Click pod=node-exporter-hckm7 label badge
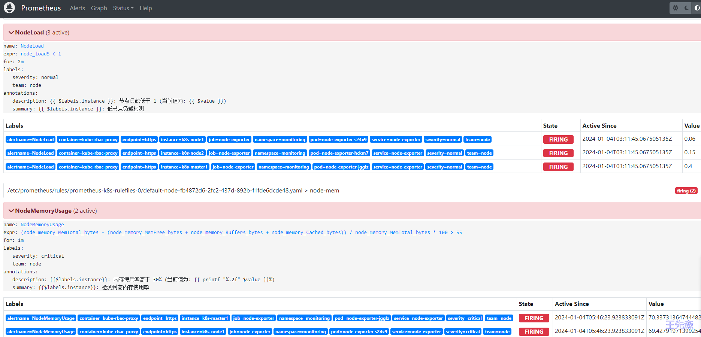Screen dimensions: 701x337 [x=339, y=153]
